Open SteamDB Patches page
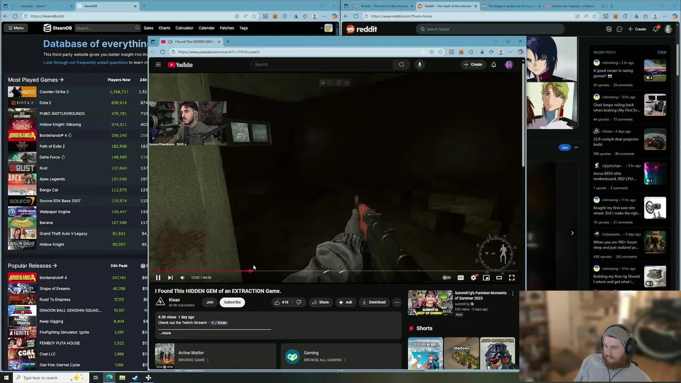 (x=227, y=28)
